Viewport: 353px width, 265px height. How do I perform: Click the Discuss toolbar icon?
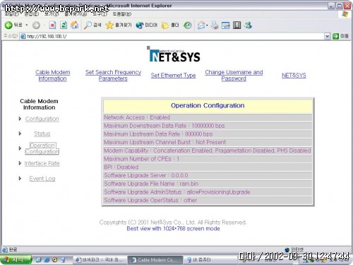click(x=237, y=25)
